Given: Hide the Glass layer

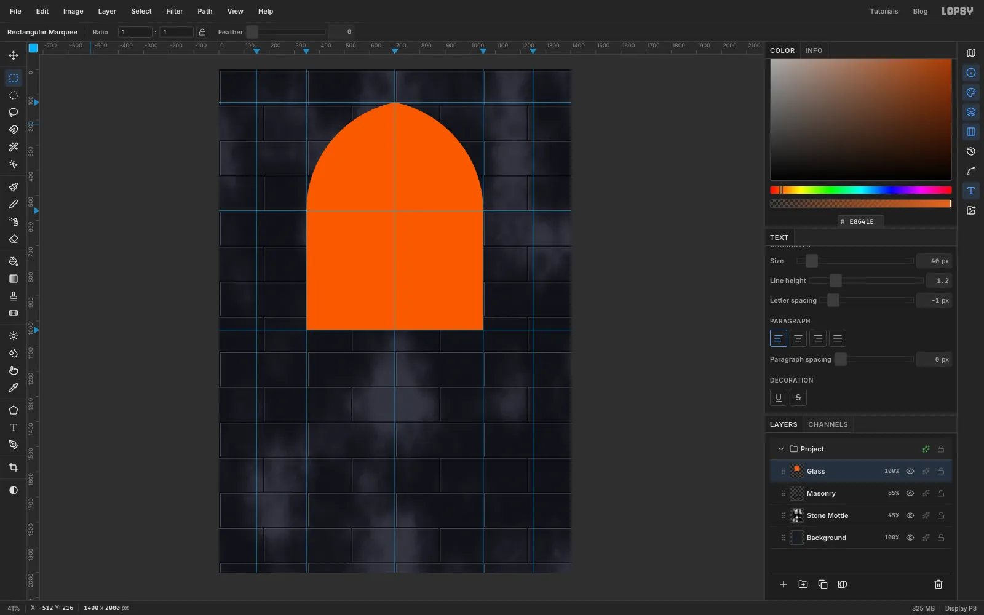Looking at the screenshot, I should click(910, 471).
